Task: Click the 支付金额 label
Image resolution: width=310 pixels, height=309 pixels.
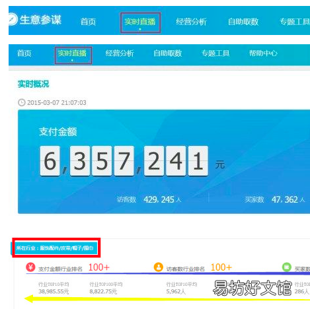Action: [58, 132]
